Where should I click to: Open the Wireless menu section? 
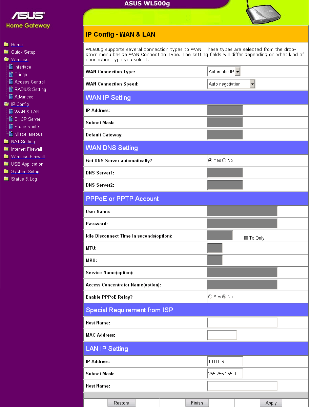tap(20, 59)
